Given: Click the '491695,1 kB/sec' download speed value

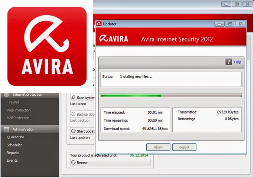Looking at the screenshot, I should [x=155, y=129].
